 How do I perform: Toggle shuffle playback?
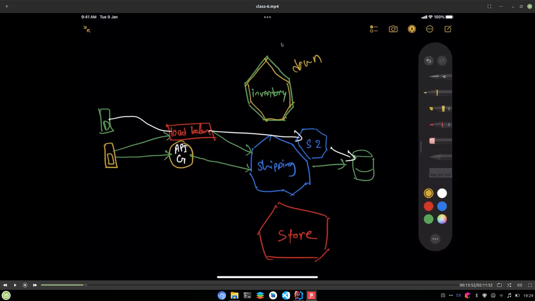(x=509, y=285)
